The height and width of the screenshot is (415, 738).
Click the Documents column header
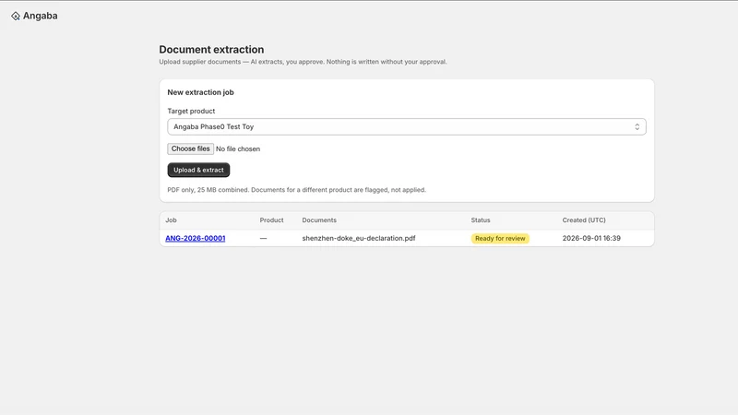pos(319,220)
